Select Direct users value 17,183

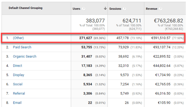(87, 66)
